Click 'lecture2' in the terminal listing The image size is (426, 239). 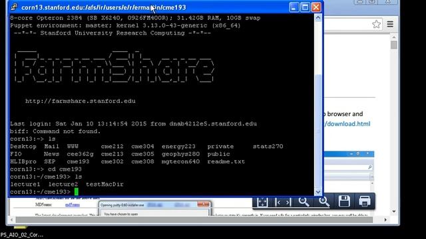point(63,185)
